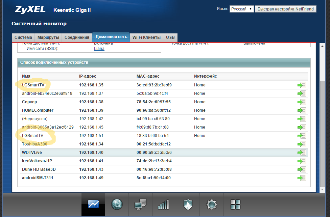
Task: Select the USB tab
Action: coord(170,37)
